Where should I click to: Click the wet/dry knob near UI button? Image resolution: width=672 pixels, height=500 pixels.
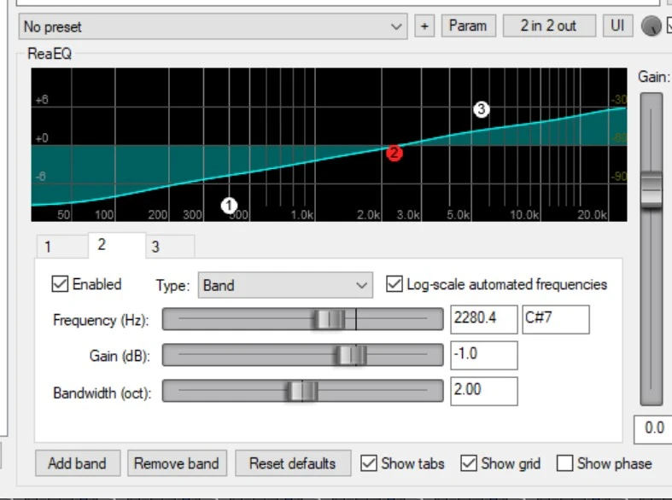point(652,26)
